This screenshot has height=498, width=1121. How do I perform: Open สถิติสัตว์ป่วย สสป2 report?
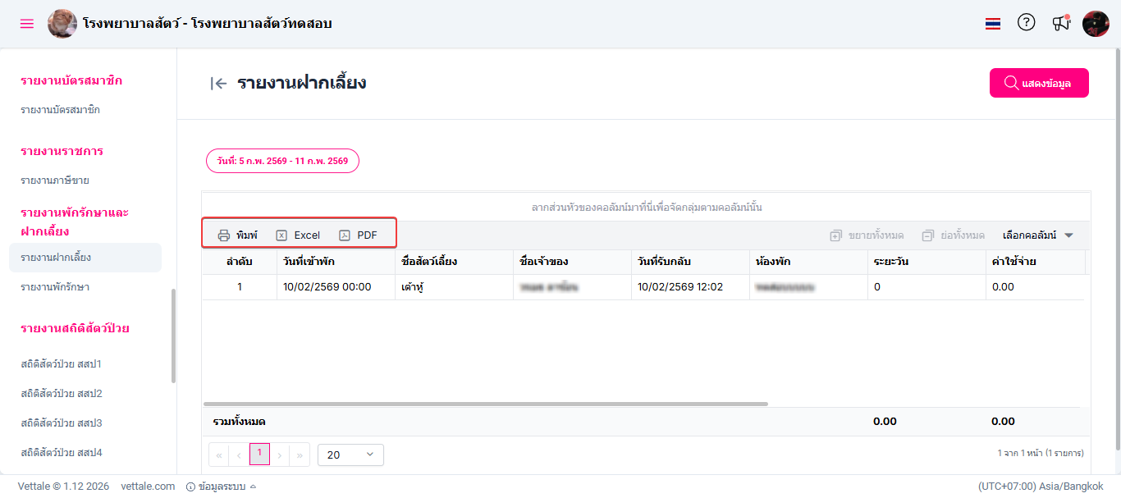(62, 394)
